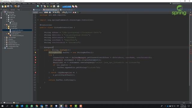Toggle the import fold on line 3

pos(38,20)
